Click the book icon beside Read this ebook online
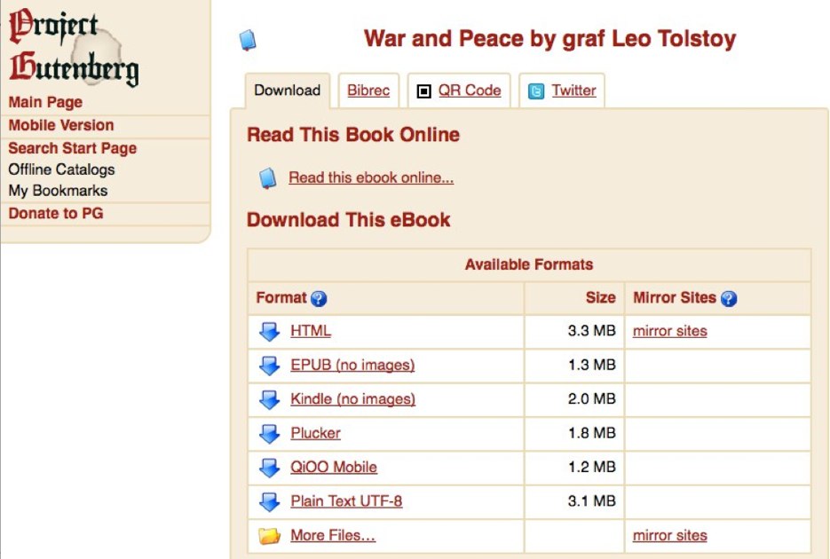The width and height of the screenshot is (830, 559). click(268, 178)
